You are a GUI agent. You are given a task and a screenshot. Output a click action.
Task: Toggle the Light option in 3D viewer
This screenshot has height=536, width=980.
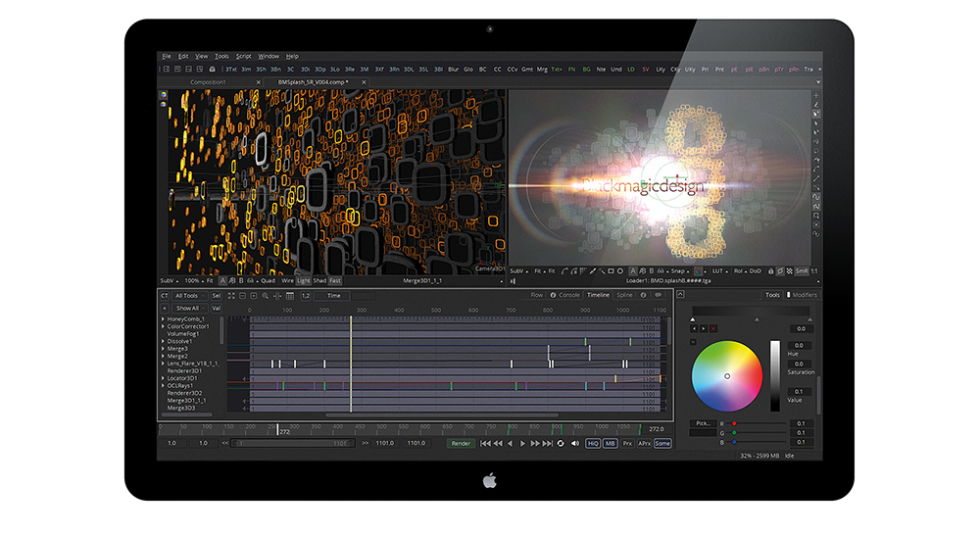pyautogui.click(x=303, y=280)
